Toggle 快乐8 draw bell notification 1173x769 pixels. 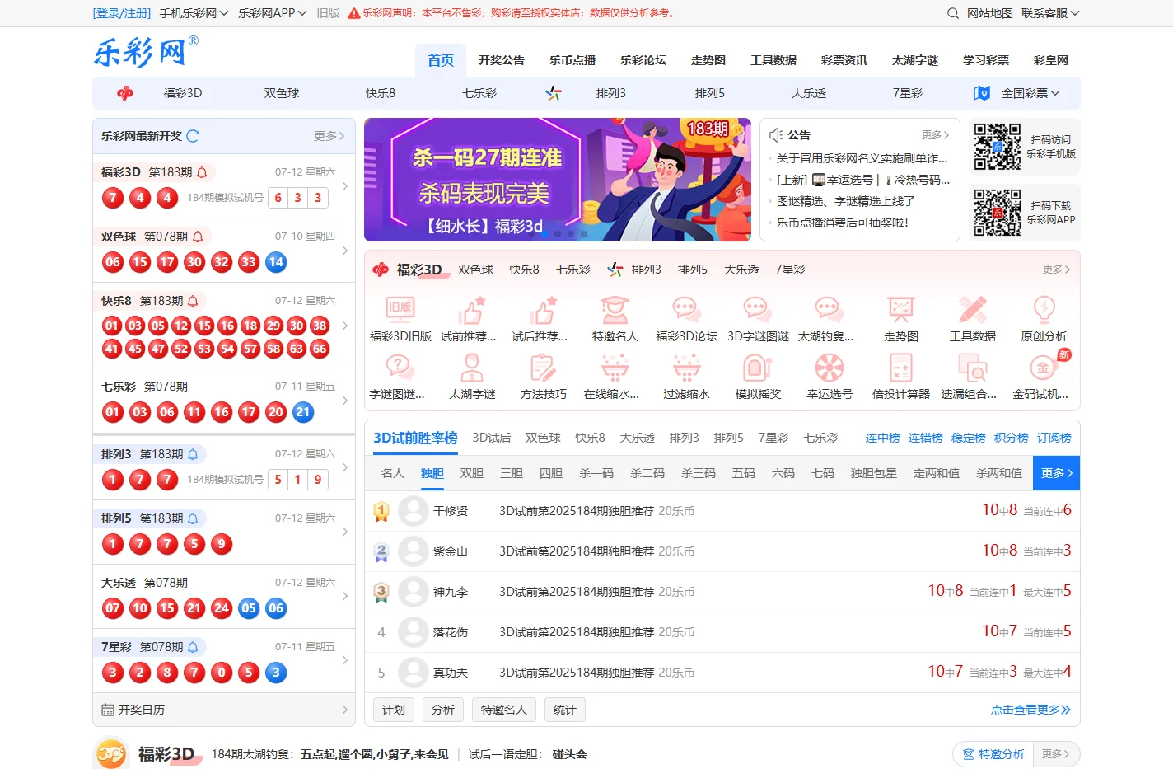point(193,301)
